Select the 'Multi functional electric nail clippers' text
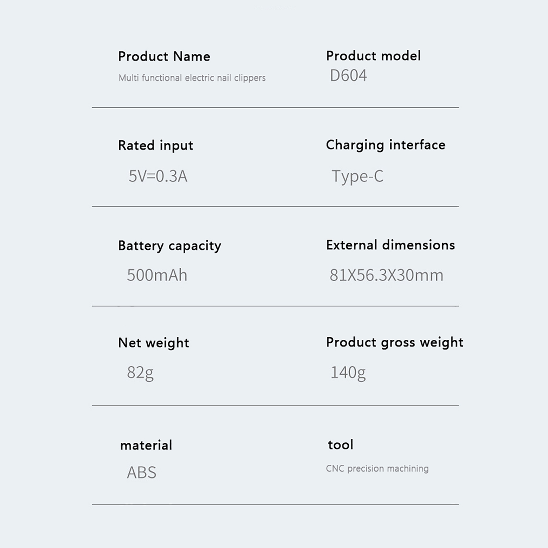 pos(192,78)
